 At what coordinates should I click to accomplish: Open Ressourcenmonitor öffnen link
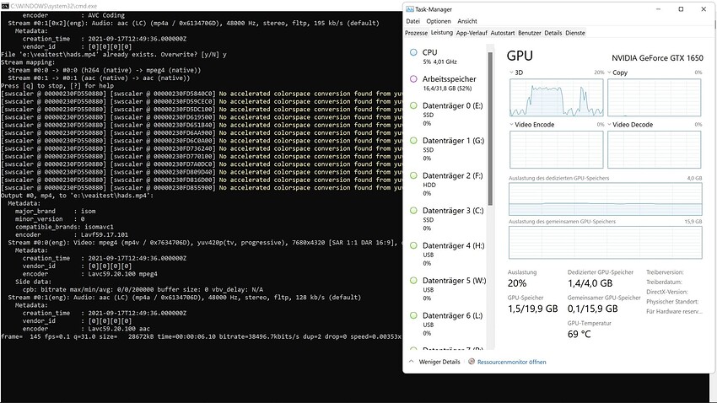[512, 362]
